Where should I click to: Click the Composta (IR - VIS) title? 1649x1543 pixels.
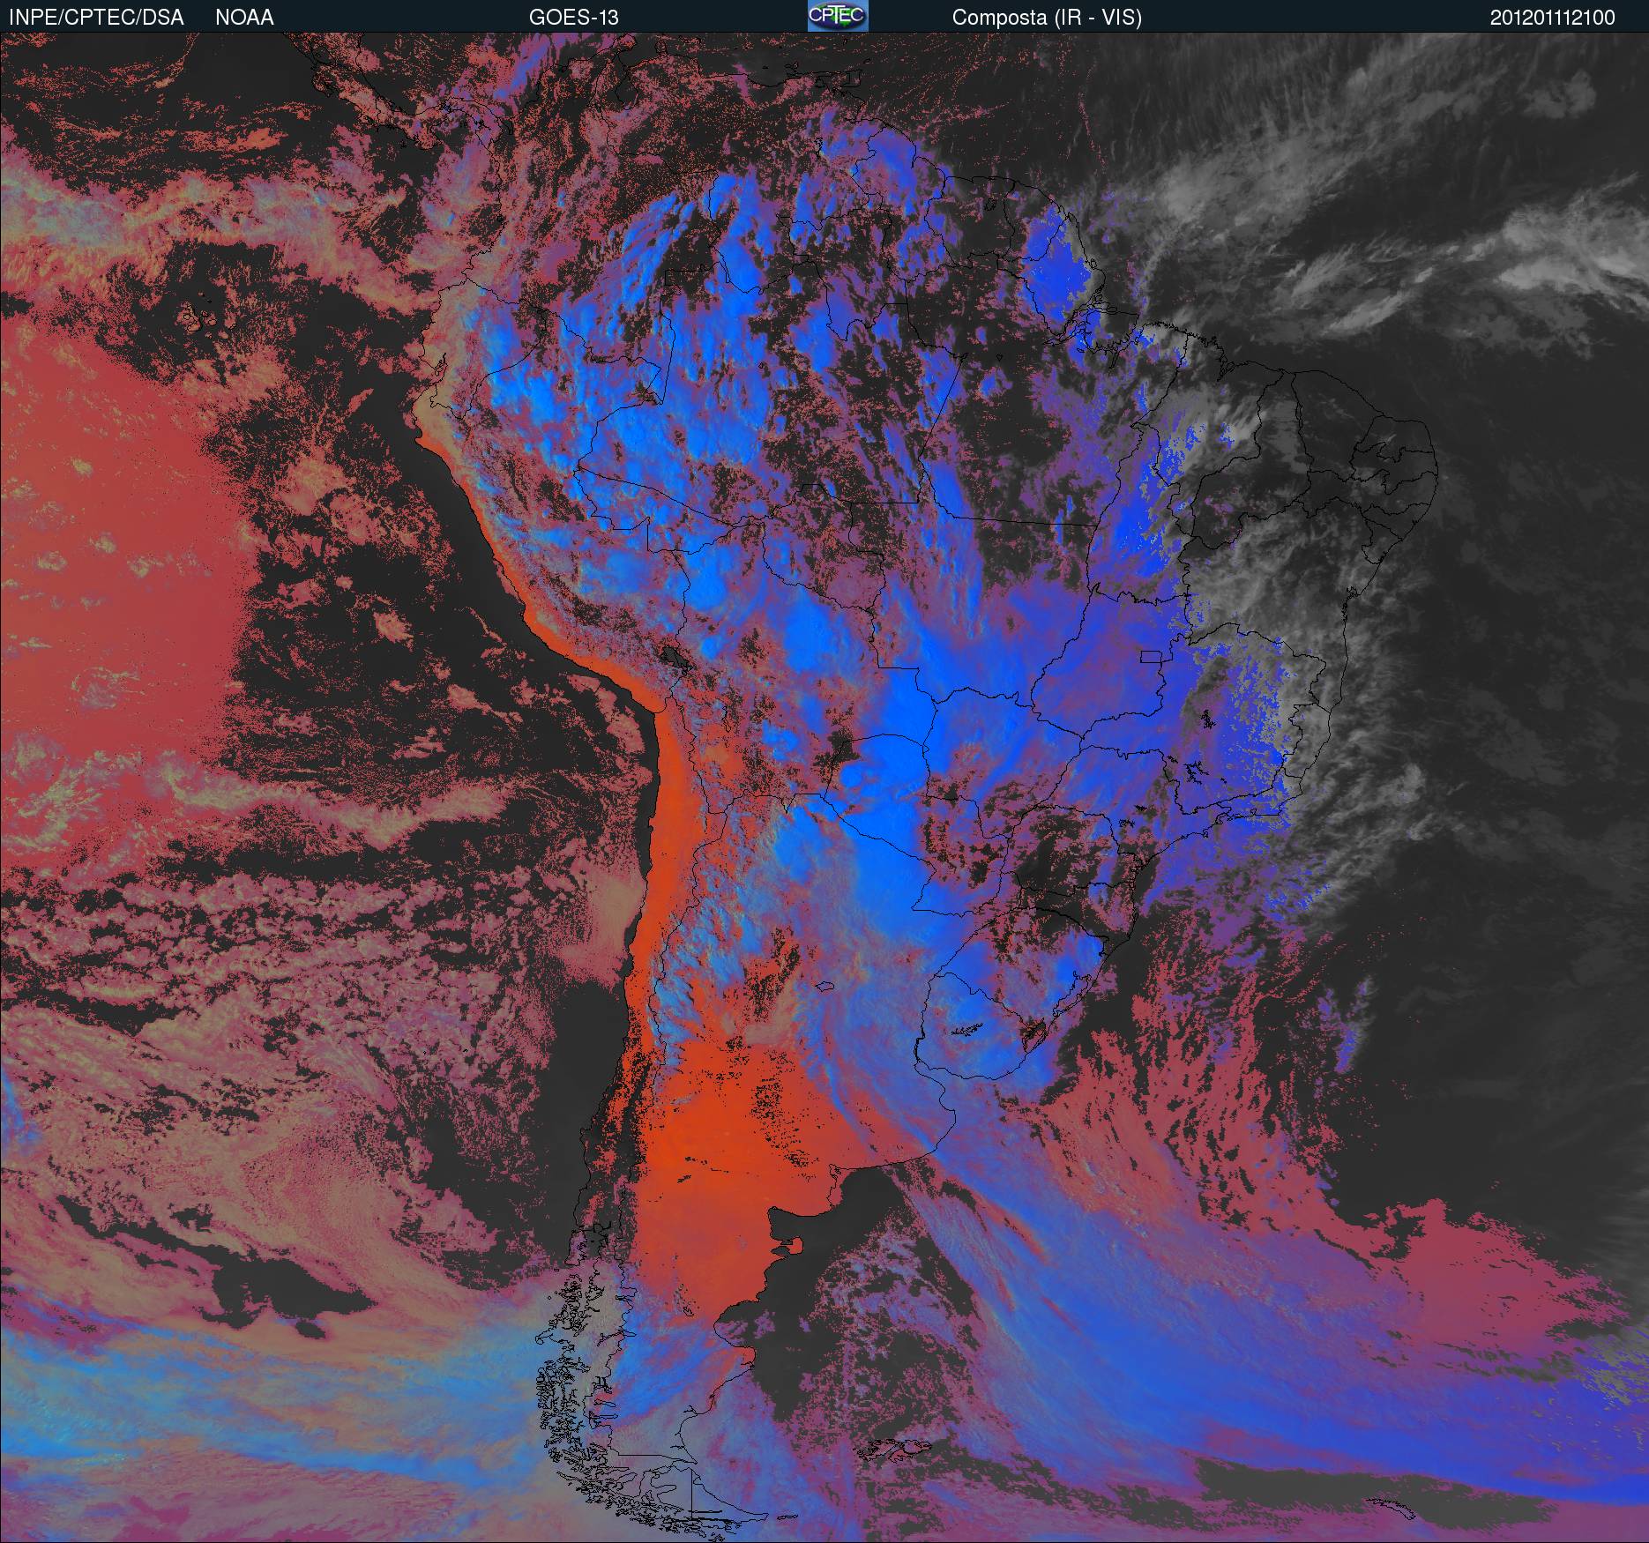coord(1047,18)
